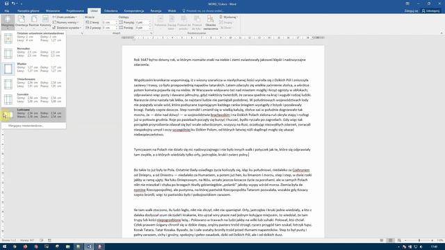Switch to the Wstawianie tab

[53, 11]
